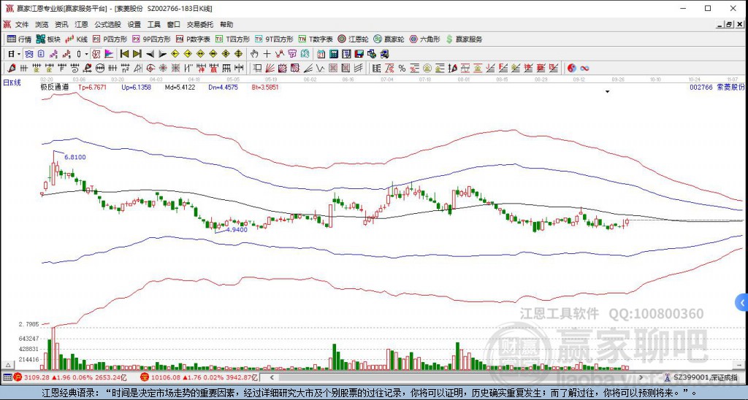Open the 浏览 menu
Screen dimensions: 748x400
click(x=42, y=24)
